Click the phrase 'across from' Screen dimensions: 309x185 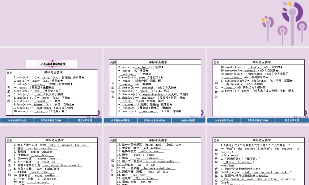47,158
